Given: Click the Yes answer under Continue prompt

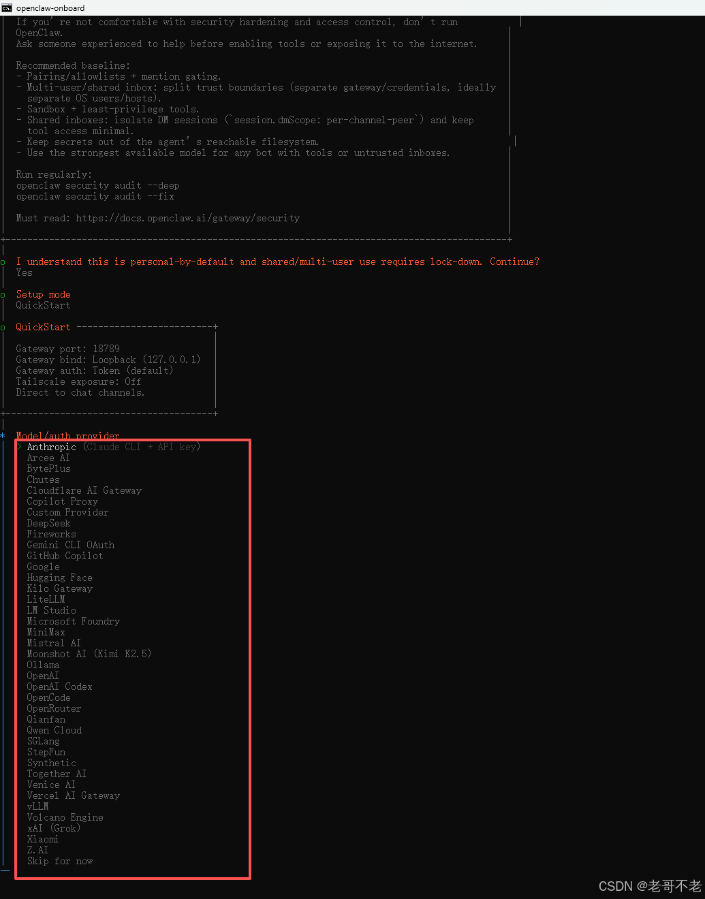Looking at the screenshot, I should [x=24, y=272].
